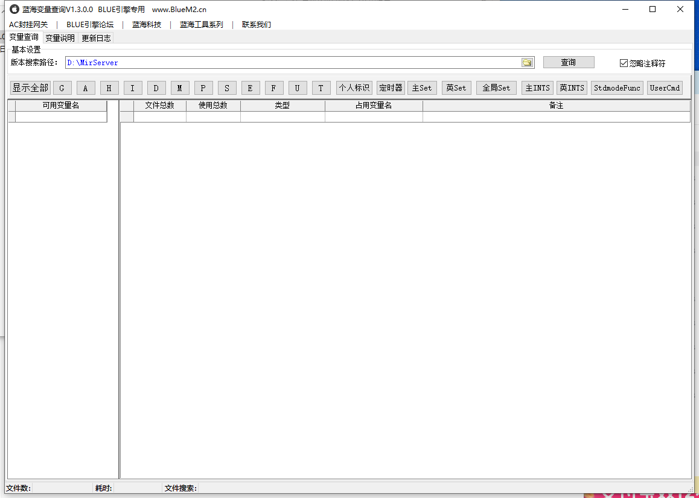Screen dimensions: 699x498
Task: Click the 可用变量名 column header
Action: coord(60,106)
